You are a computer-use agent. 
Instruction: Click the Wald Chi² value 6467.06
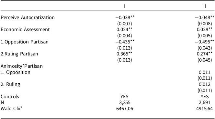tap(125, 109)
